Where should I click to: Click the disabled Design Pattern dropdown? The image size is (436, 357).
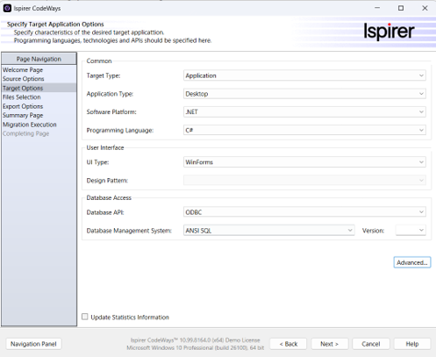coord(304,180)
